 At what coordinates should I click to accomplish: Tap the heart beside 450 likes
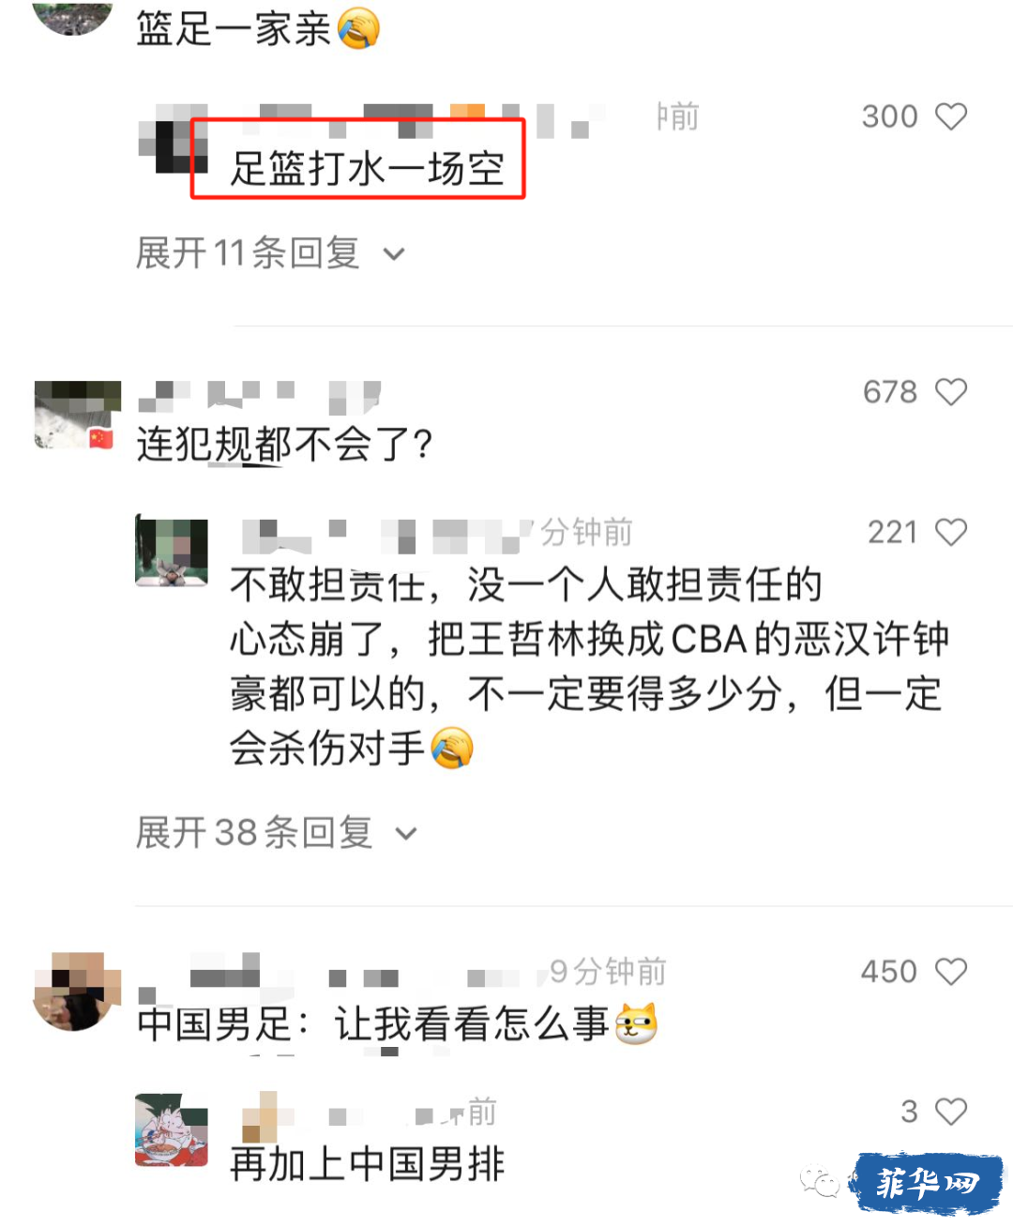pos(951,971)
